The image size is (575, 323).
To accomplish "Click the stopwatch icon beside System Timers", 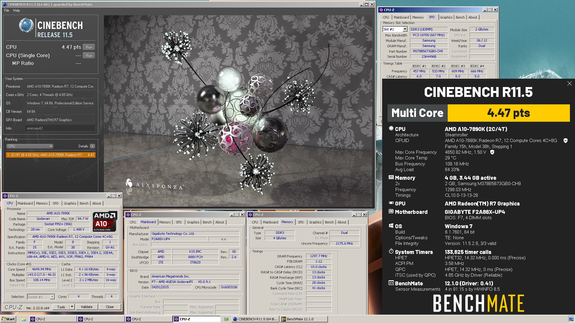I will tap(391, 252).
